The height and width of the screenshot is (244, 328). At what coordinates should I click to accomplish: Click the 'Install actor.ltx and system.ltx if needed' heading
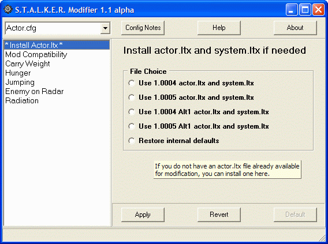pos(215,50)
